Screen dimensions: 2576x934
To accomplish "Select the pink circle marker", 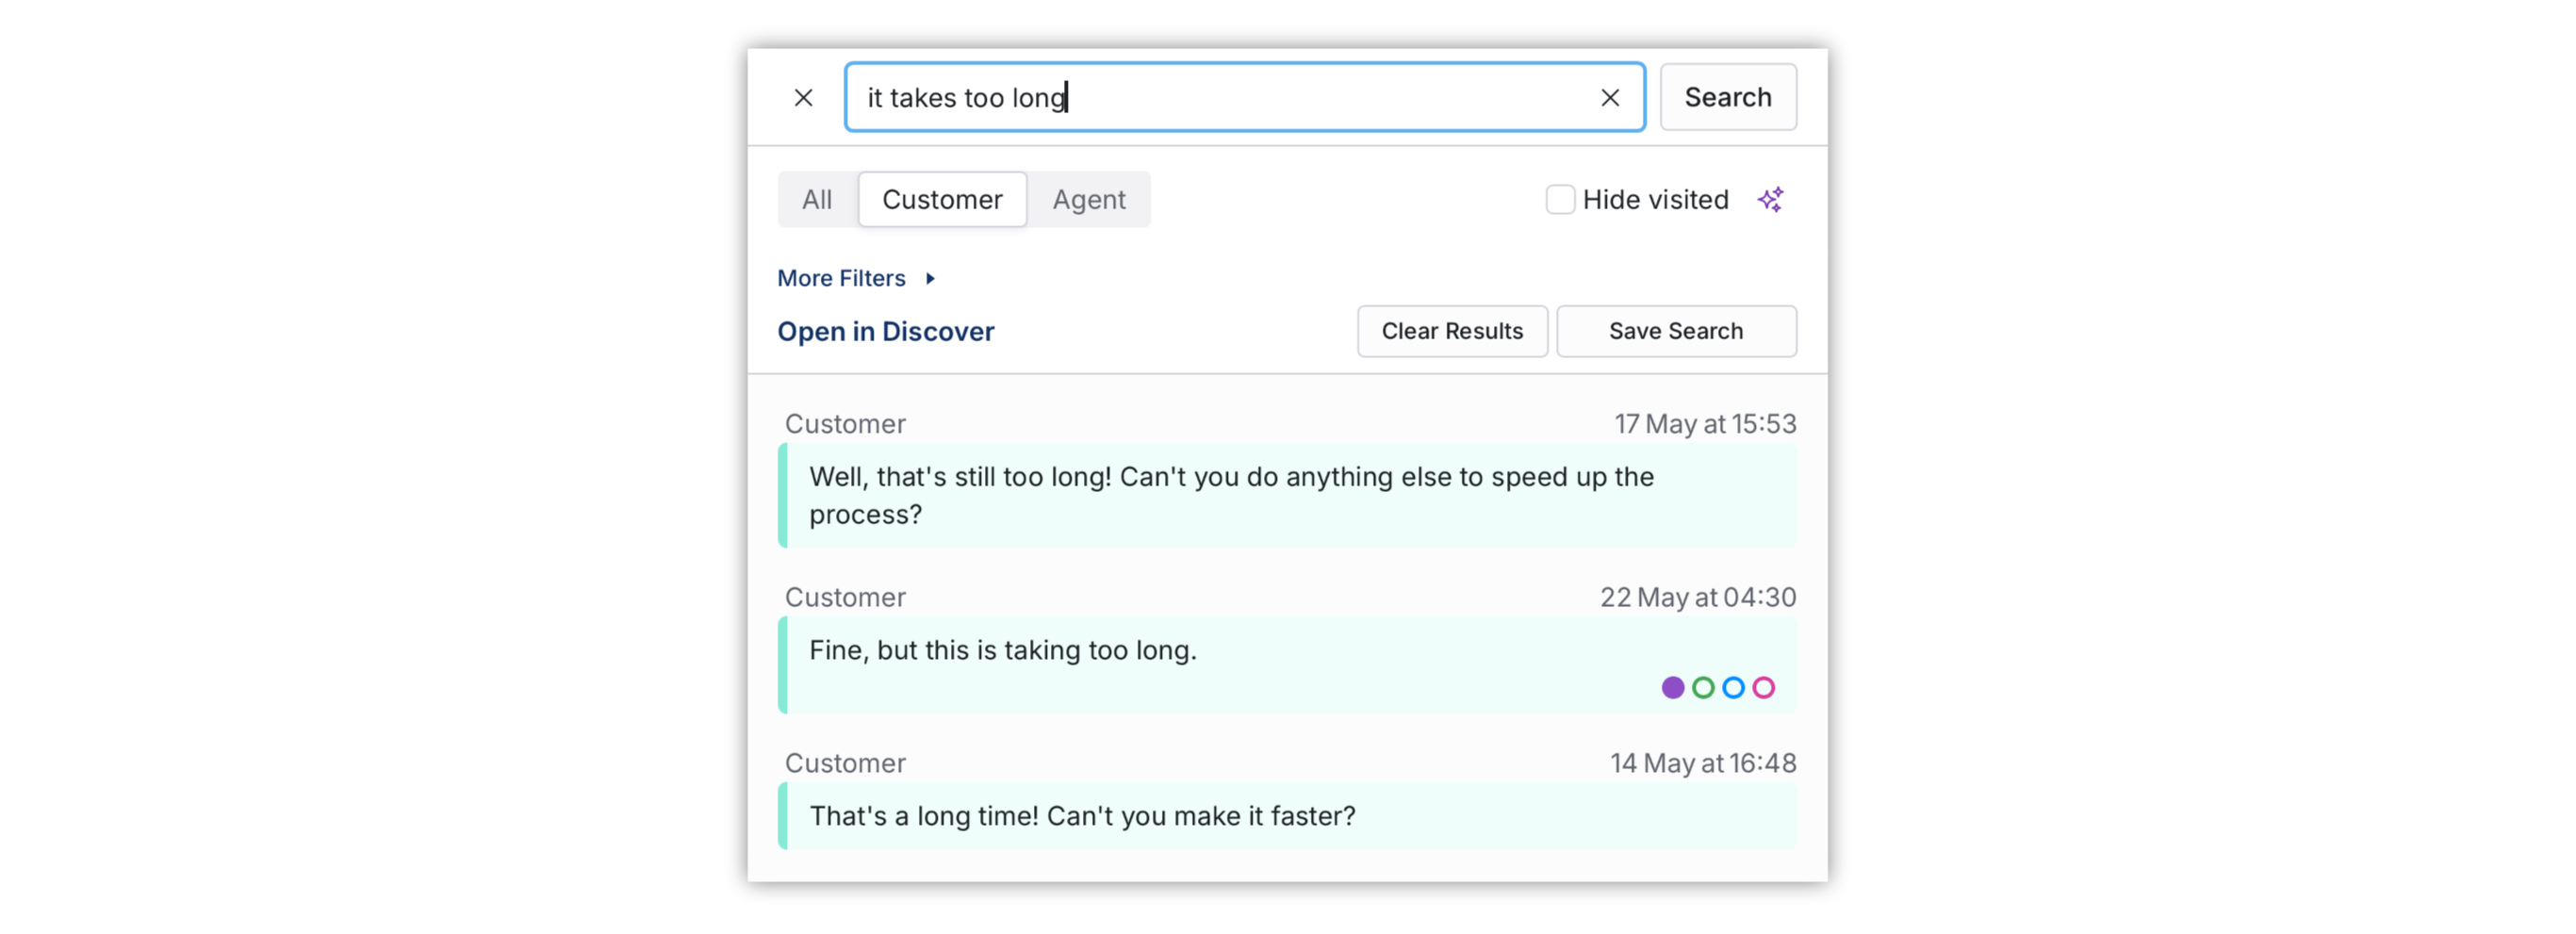I will 1763,688.
